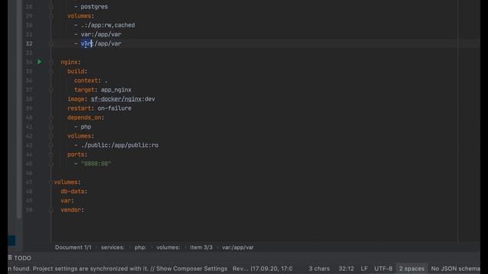Click line number 32 in the gutter

(x=29, y=43)
